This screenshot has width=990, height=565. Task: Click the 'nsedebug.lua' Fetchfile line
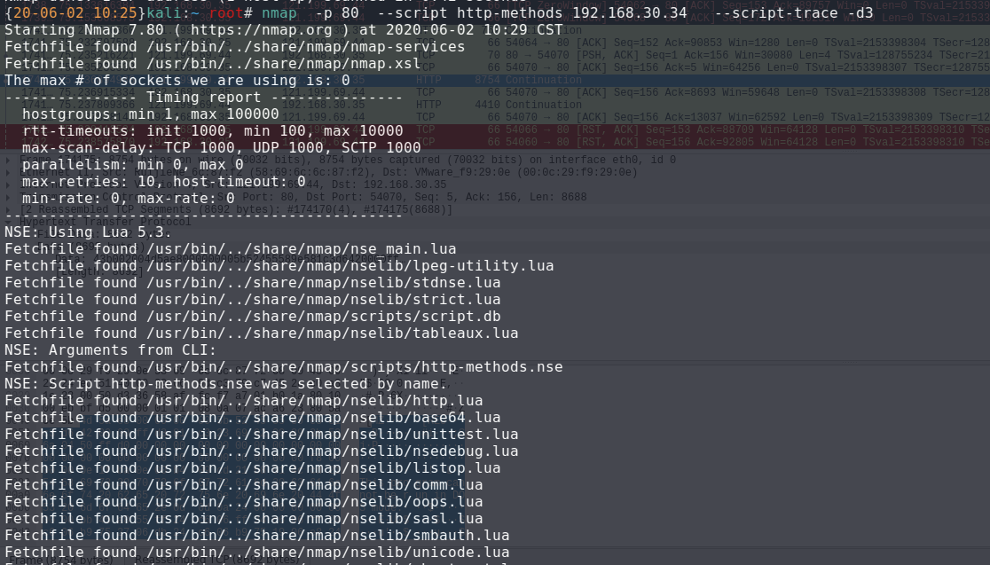pos(262,451)
